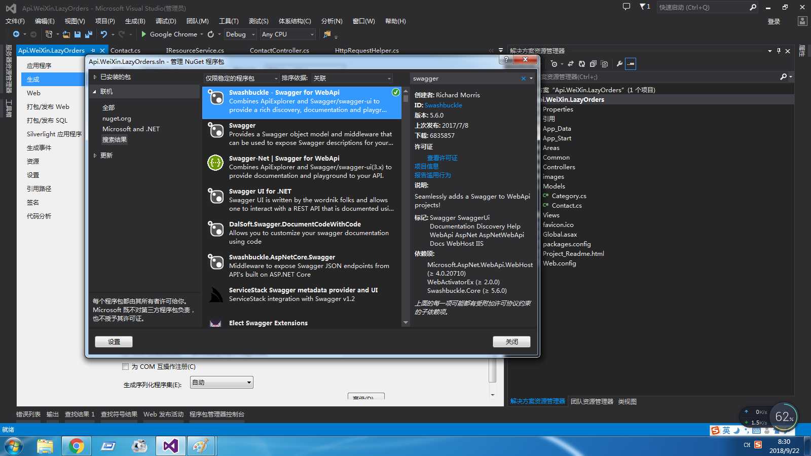
Task: Clear the swagger search text with X
Action: coord(524,79)
